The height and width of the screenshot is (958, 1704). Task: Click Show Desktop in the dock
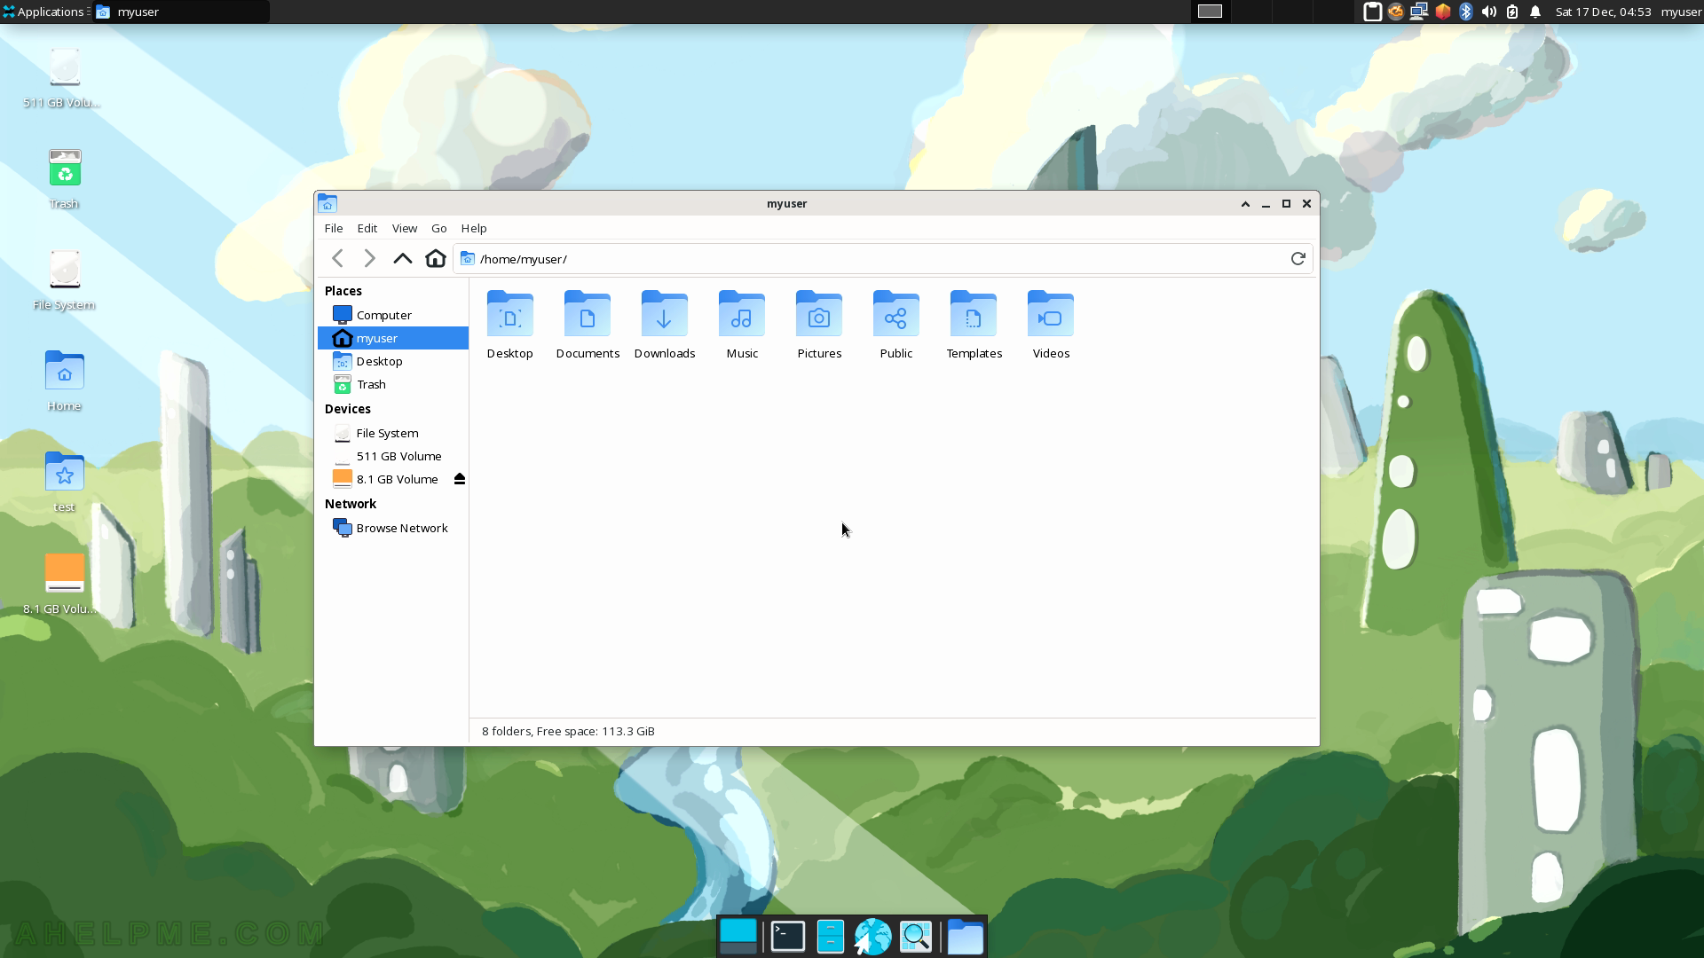click(738, 936)
